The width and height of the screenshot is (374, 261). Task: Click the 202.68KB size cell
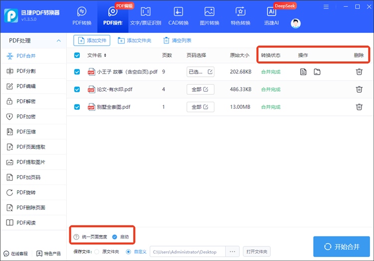pos(241,72)
